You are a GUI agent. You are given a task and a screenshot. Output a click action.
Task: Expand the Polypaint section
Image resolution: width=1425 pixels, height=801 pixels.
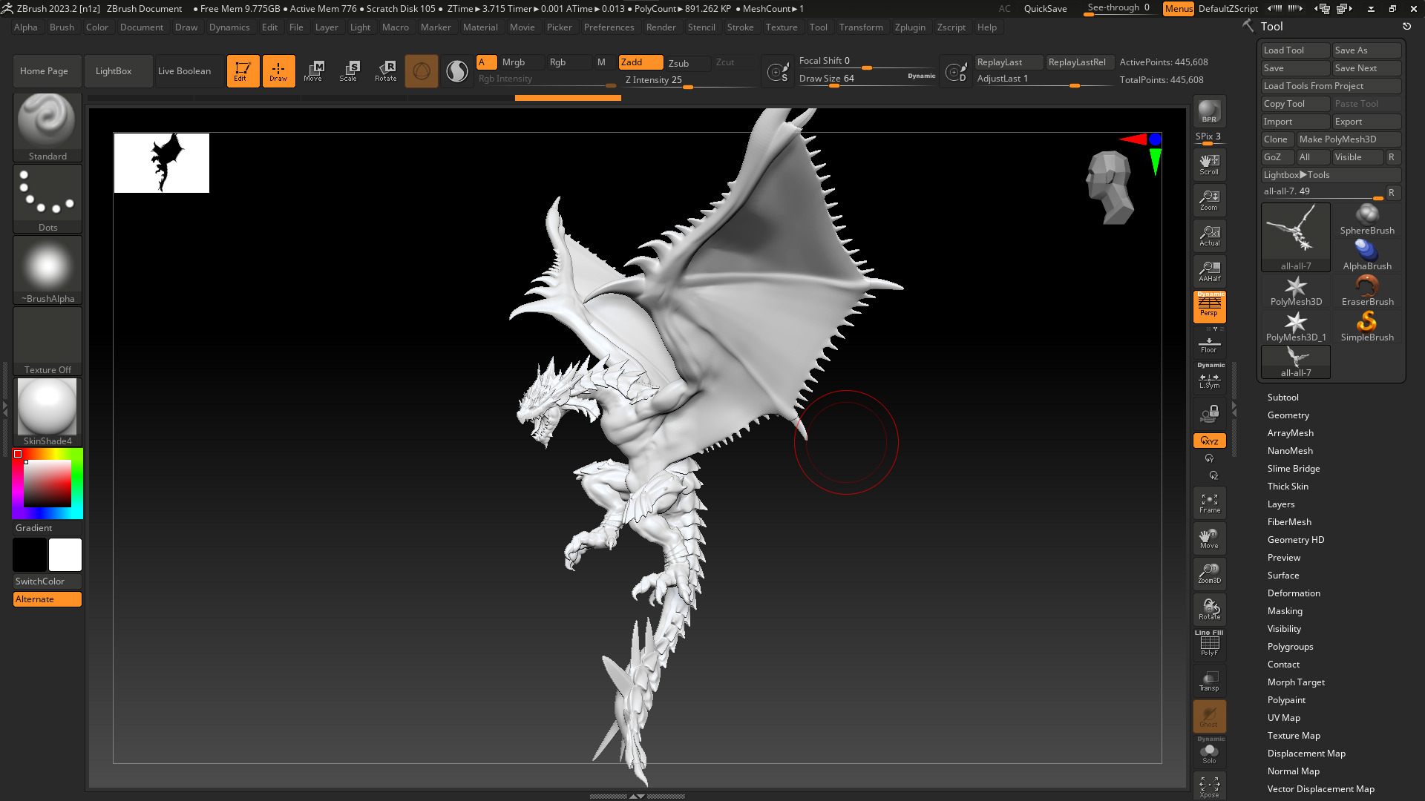coord(1286,700)
